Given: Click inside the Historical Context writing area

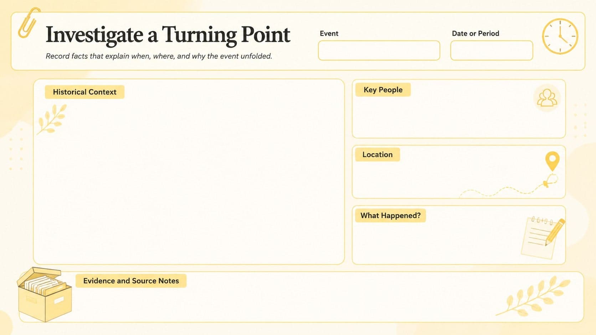Looking at the screenshot, I should click(x=189, y=172).
